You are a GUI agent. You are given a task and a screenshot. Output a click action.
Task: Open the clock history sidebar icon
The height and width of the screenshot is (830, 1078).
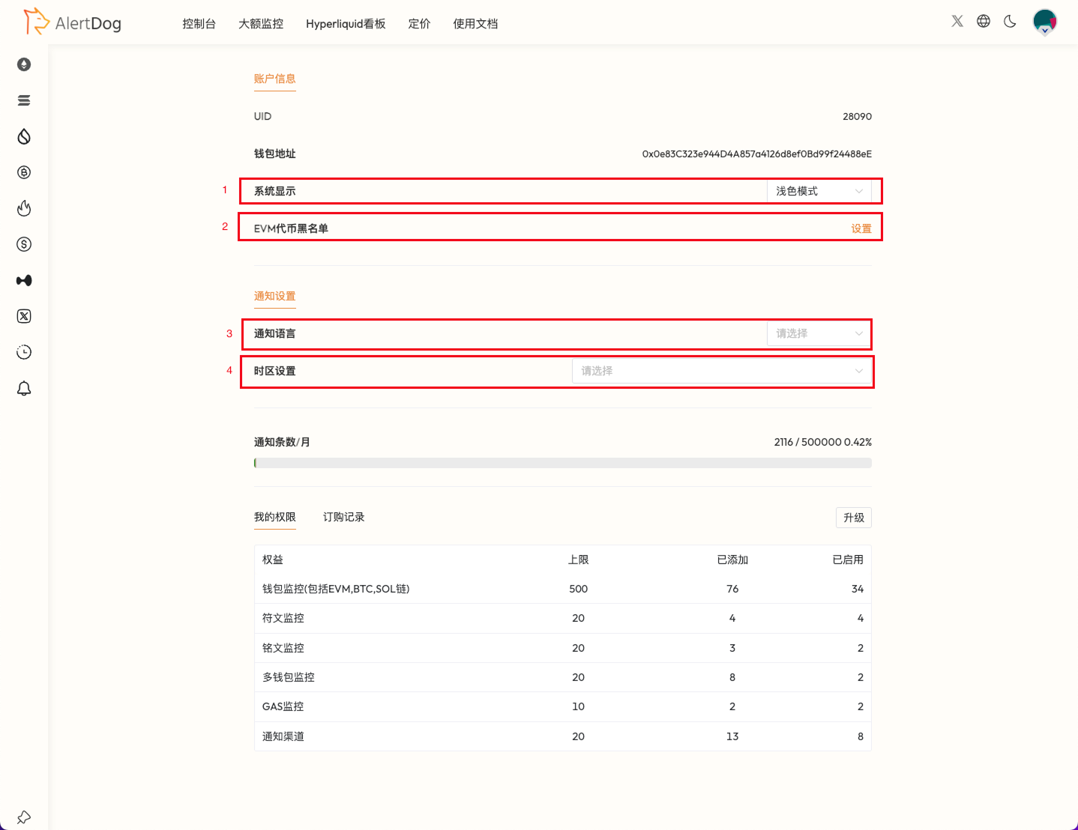(24, 352)
